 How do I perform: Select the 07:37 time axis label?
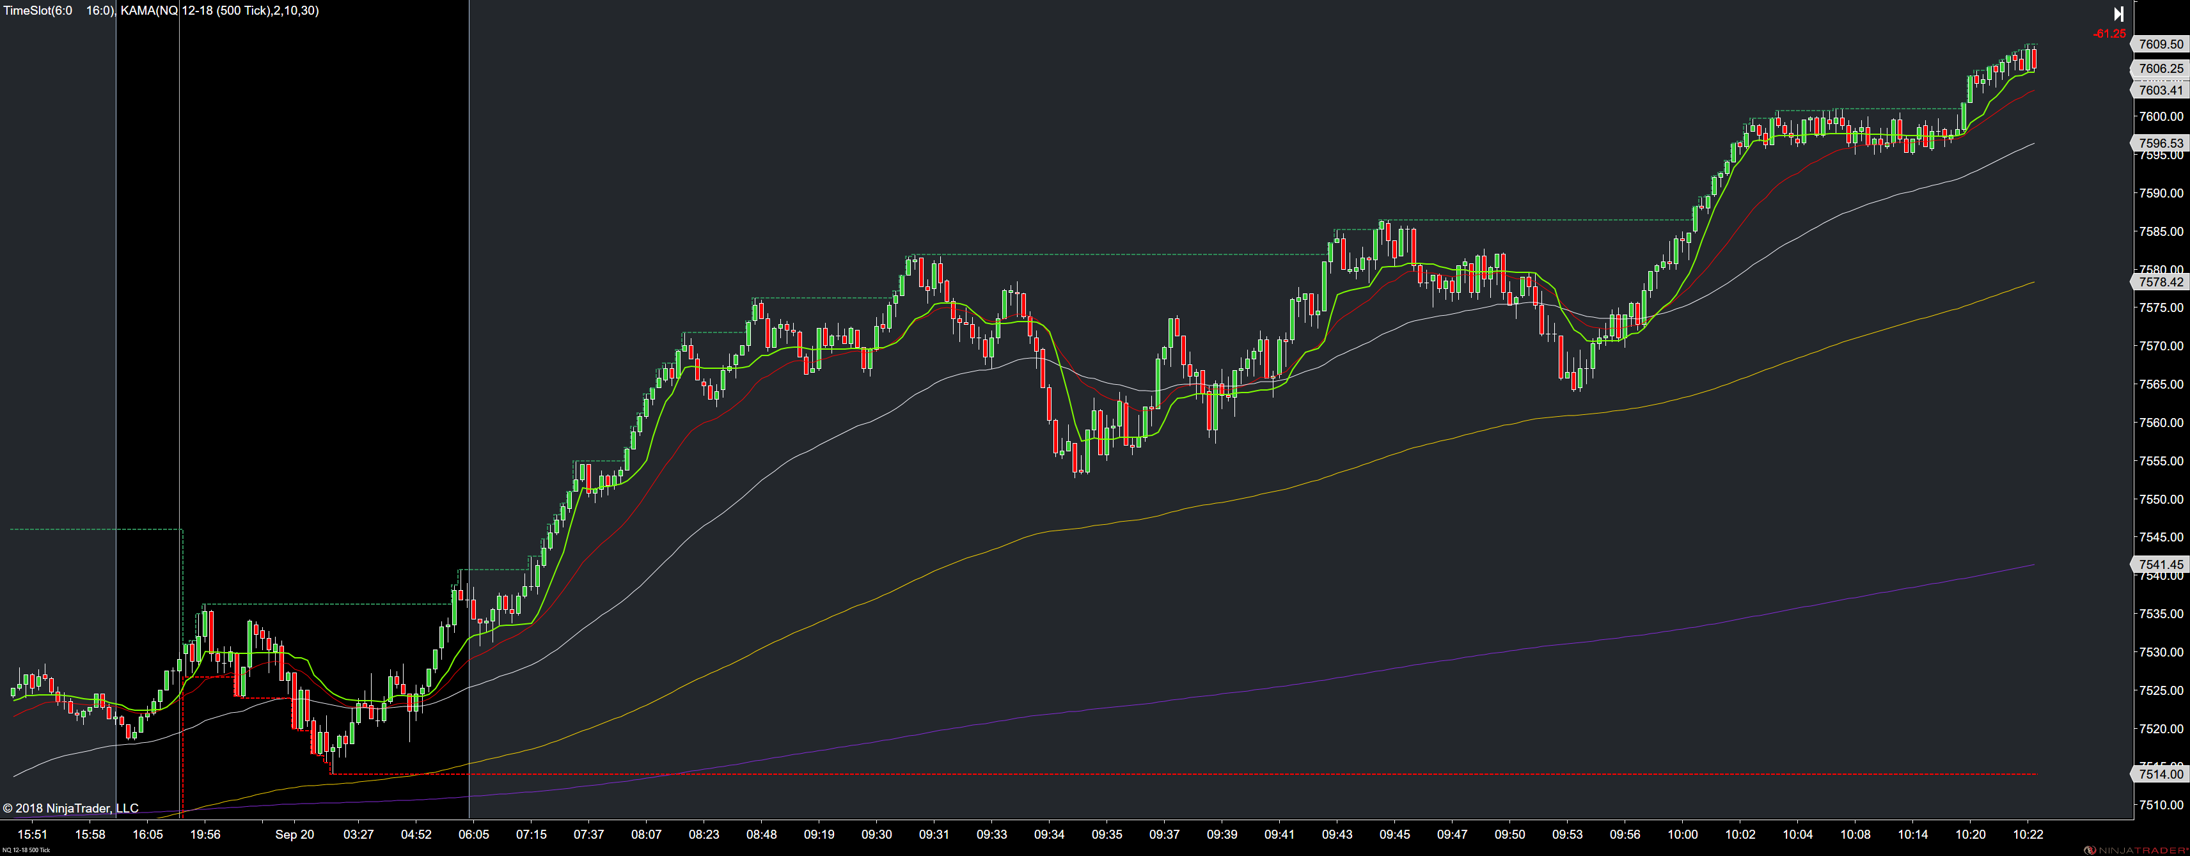pos(589,835)
